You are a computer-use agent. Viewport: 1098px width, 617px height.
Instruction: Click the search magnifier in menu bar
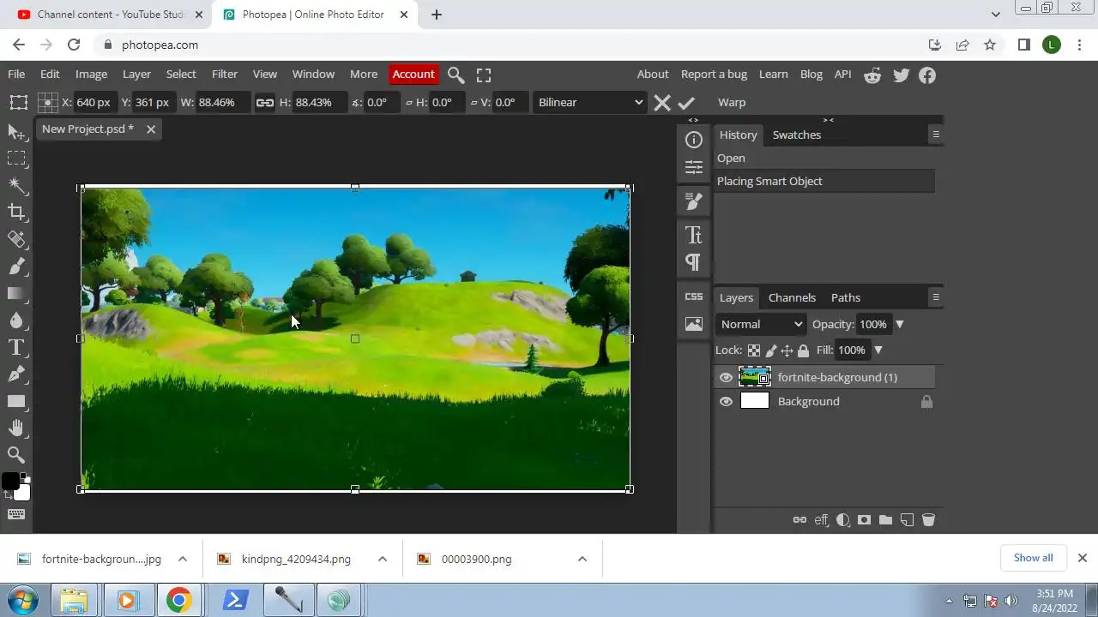[456, 75]
